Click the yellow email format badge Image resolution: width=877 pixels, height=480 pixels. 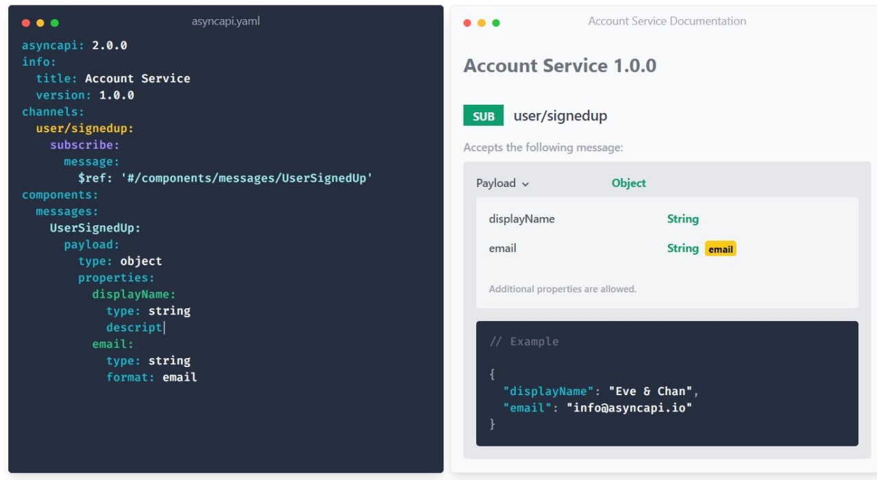pyautogui.click(x=720, y=249)
